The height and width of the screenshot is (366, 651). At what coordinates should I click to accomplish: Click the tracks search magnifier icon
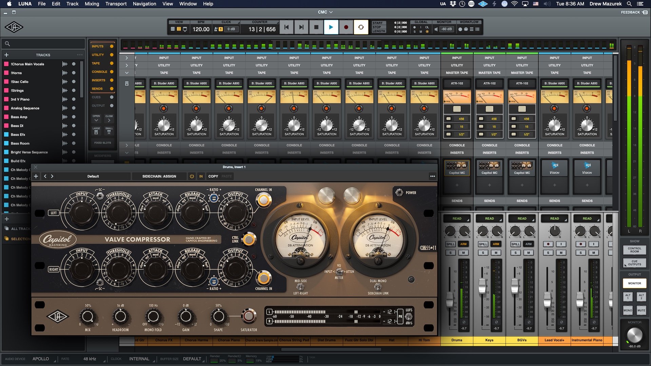7,44
